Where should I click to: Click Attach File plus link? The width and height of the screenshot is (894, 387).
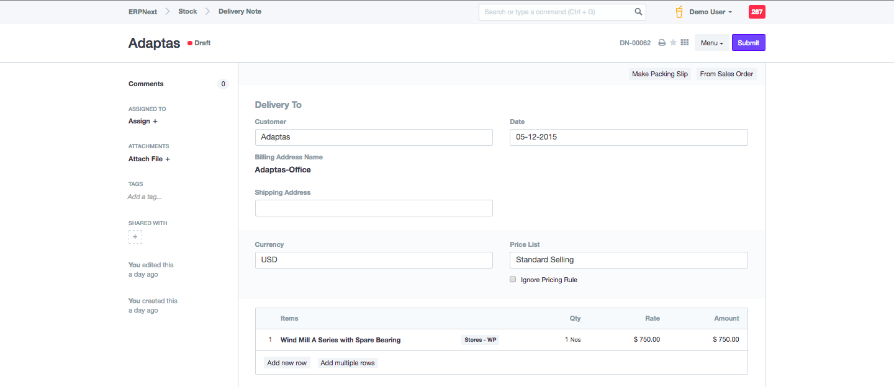pyautogui.click(x=149, y=159)
